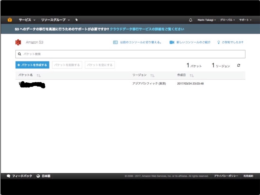Screen dimensions: 260x195
Task: Open the notifications bell icon
Action: 190,20
